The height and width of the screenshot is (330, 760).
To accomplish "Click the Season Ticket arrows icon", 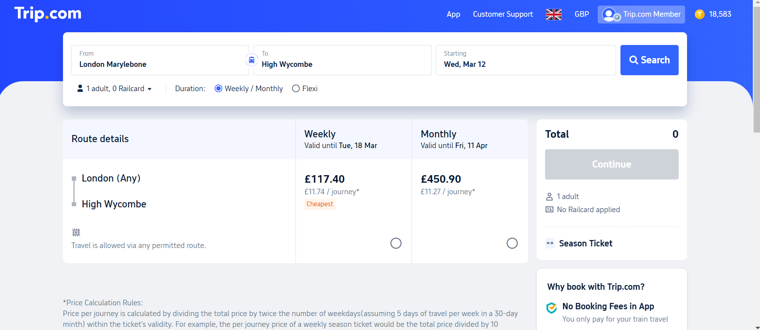I will tap(550, 243).
